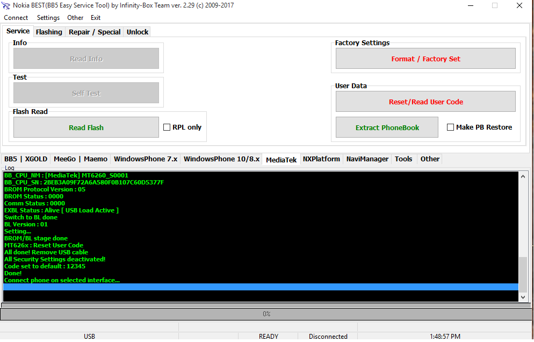Open the Unlock tab
This screenshot has width=534, height=342.
tap(137, 32)
